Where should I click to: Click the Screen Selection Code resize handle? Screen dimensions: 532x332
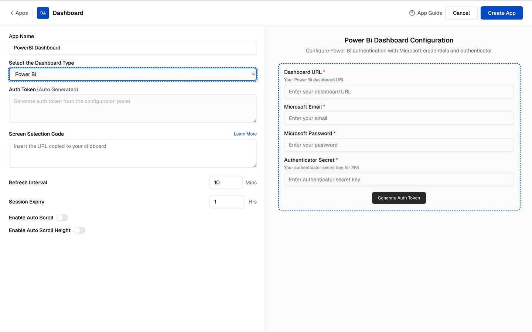[x=255, y=166]
